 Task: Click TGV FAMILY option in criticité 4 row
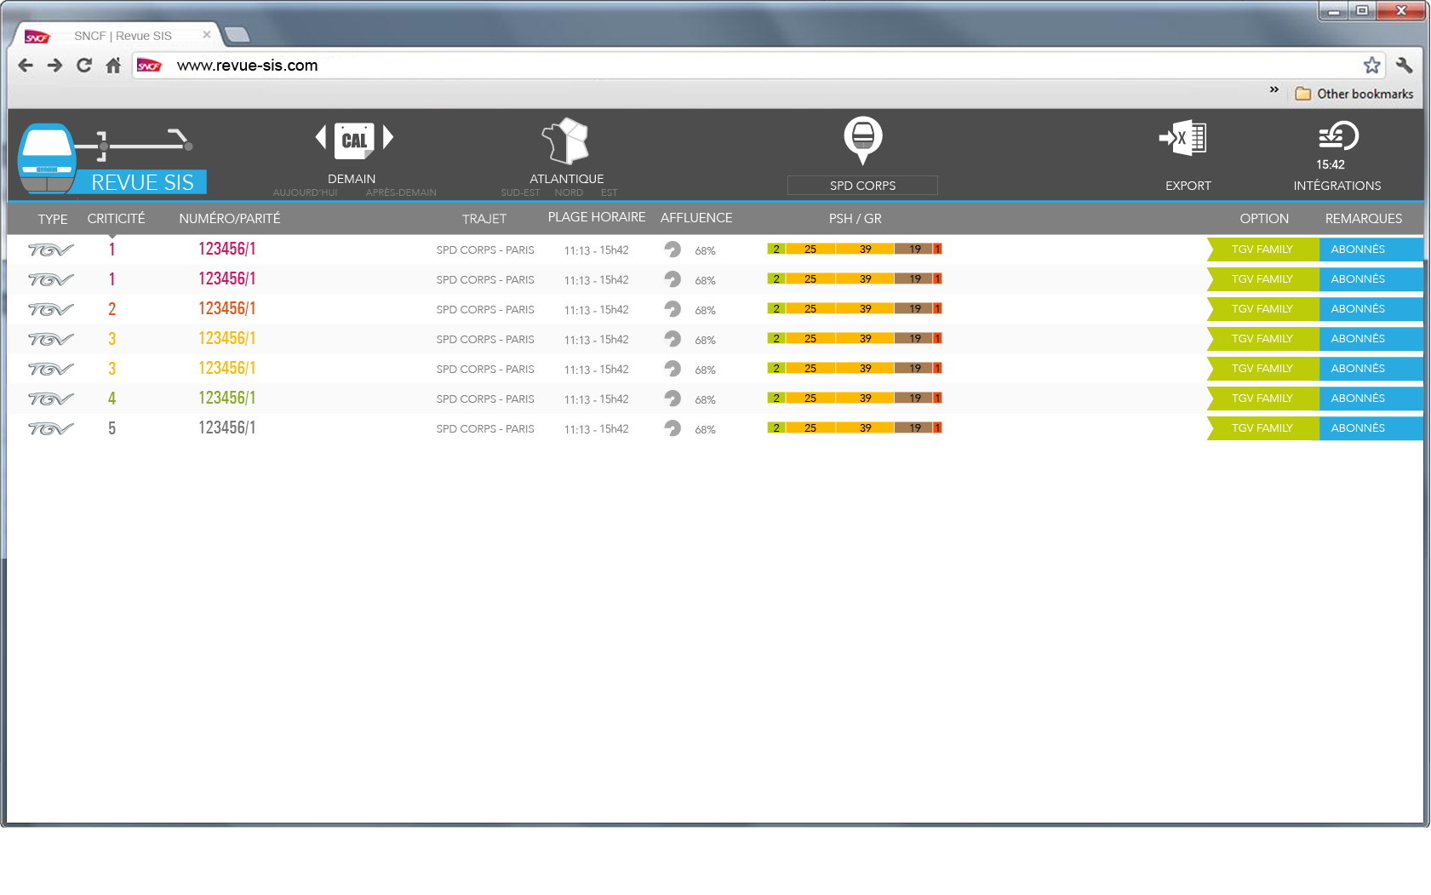tap(1263, 399)
